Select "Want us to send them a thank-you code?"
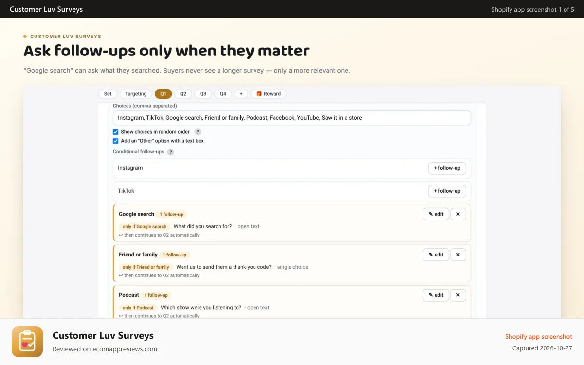 point(224,267)
